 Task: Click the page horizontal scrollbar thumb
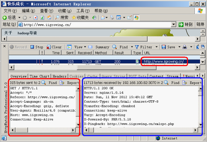click(x=77, y=39)
